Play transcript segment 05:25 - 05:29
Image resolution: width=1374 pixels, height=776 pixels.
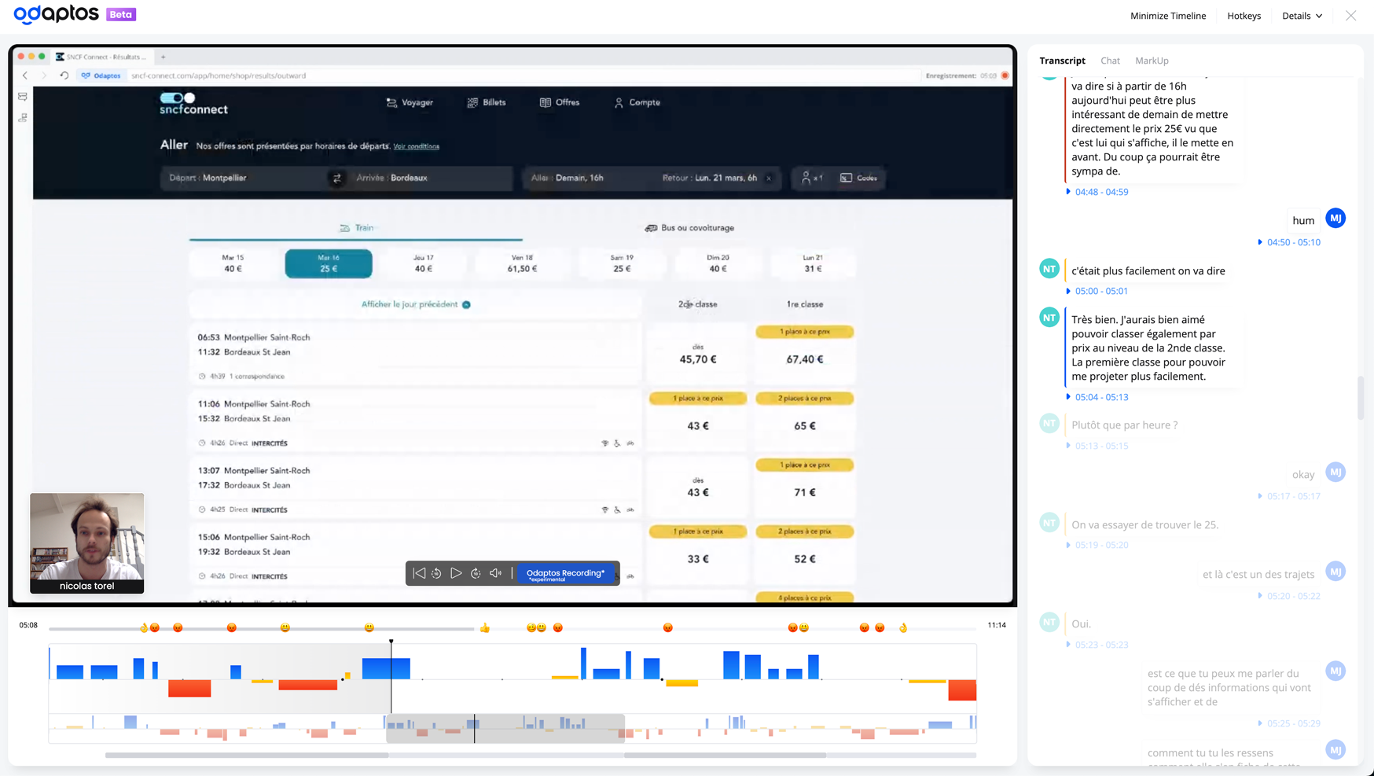[1290, 723]
